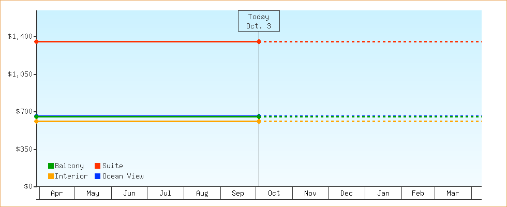Select the May month on the axis
Screen dimensions: 507x207
(93, 193)
